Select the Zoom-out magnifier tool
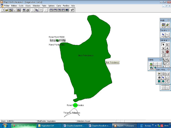The height and width of the screenshot is (128, 171). coord(167,59)
